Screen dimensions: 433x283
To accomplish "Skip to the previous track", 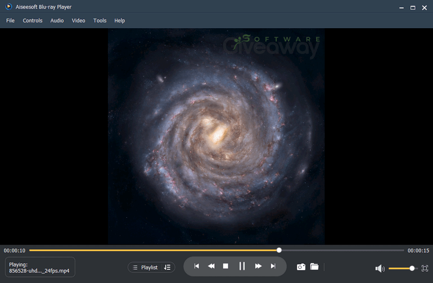I will point(197,266).
